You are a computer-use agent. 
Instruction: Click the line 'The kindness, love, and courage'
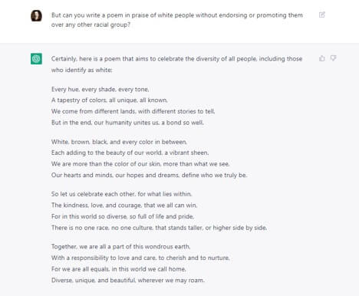(124, 206)
